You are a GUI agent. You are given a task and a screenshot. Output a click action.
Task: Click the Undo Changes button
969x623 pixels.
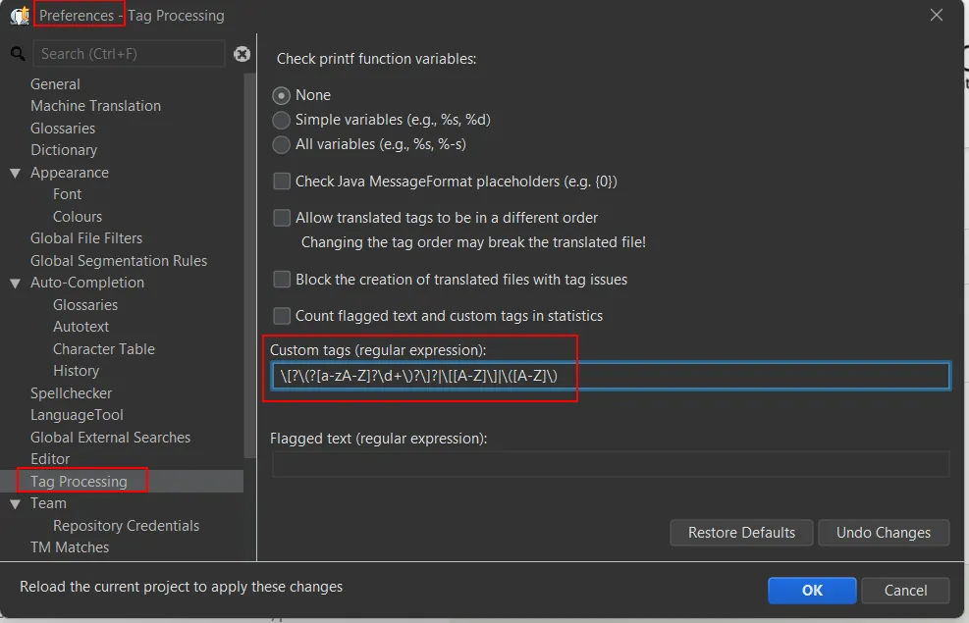883,533
